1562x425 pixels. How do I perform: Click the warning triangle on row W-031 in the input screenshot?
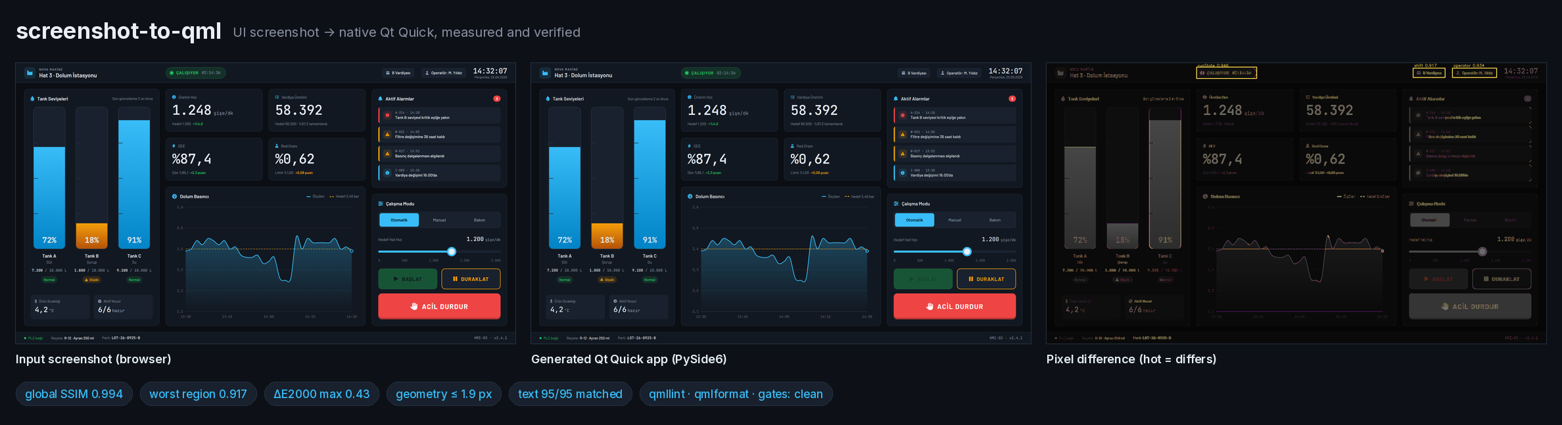pos(387,135)
